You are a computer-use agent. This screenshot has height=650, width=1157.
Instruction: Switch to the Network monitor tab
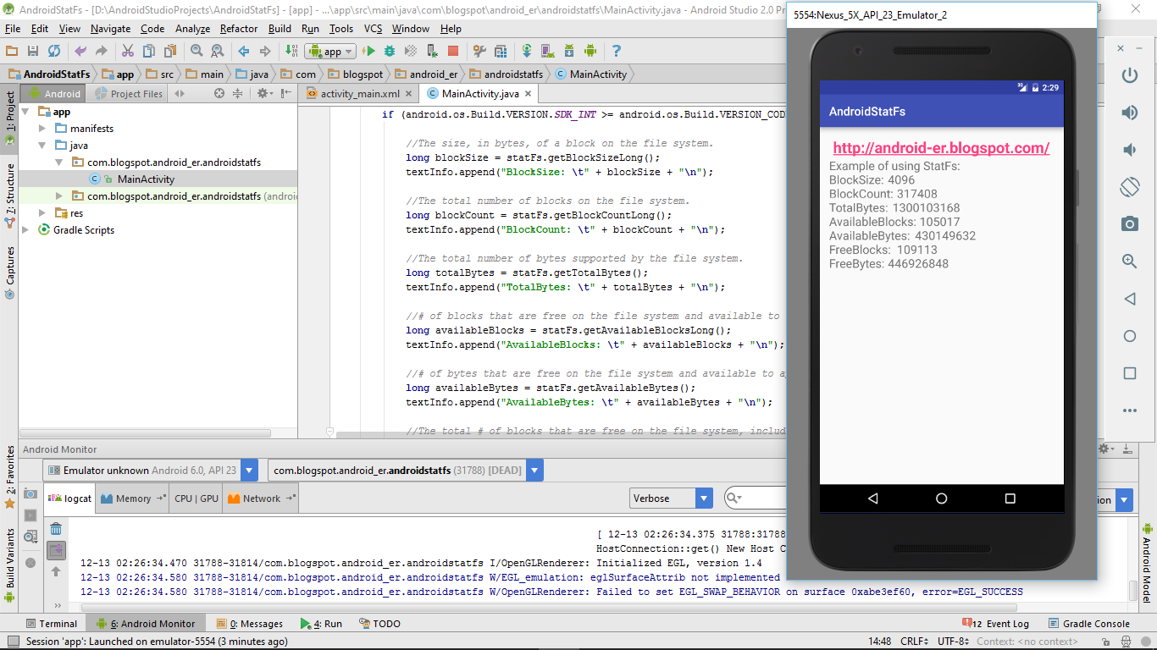coord(260,499)
